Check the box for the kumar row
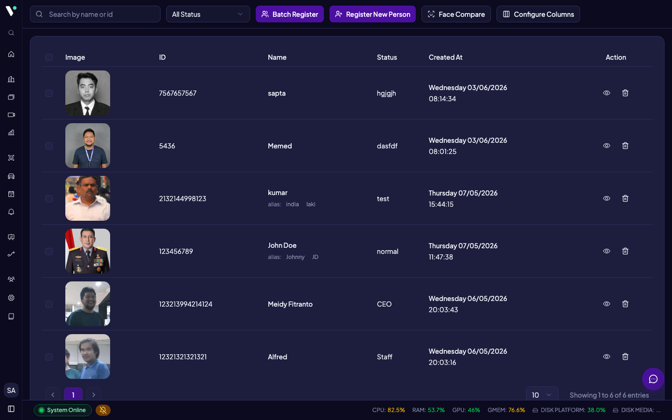Screen dimensions: 672x420 (x=49, y=199)
